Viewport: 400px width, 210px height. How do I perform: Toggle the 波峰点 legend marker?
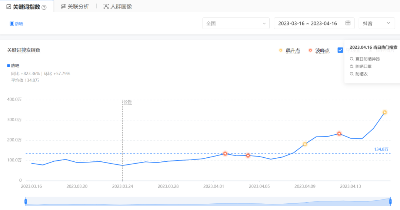pos(310,50)
